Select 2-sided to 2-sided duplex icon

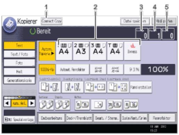73,87
